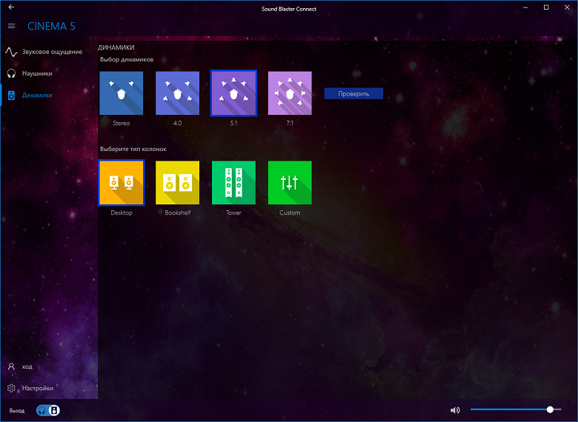Click the Выход output label

pos(17,410)
